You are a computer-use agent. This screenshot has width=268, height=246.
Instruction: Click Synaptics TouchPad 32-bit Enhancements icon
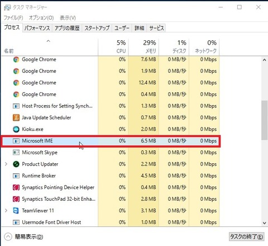coord(16,199)
